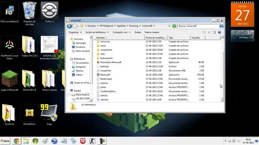Sort by the Tamaño column header
259x145 pixels.
click(197, 37)
